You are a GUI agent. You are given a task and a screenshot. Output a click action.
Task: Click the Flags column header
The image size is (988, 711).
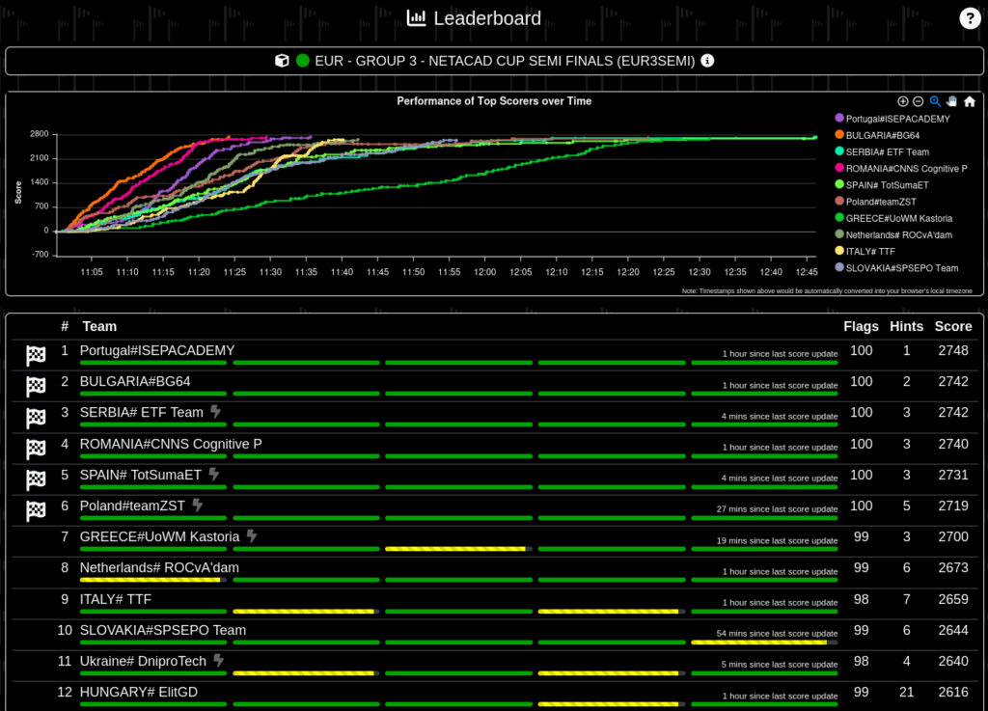pos(861,326)
